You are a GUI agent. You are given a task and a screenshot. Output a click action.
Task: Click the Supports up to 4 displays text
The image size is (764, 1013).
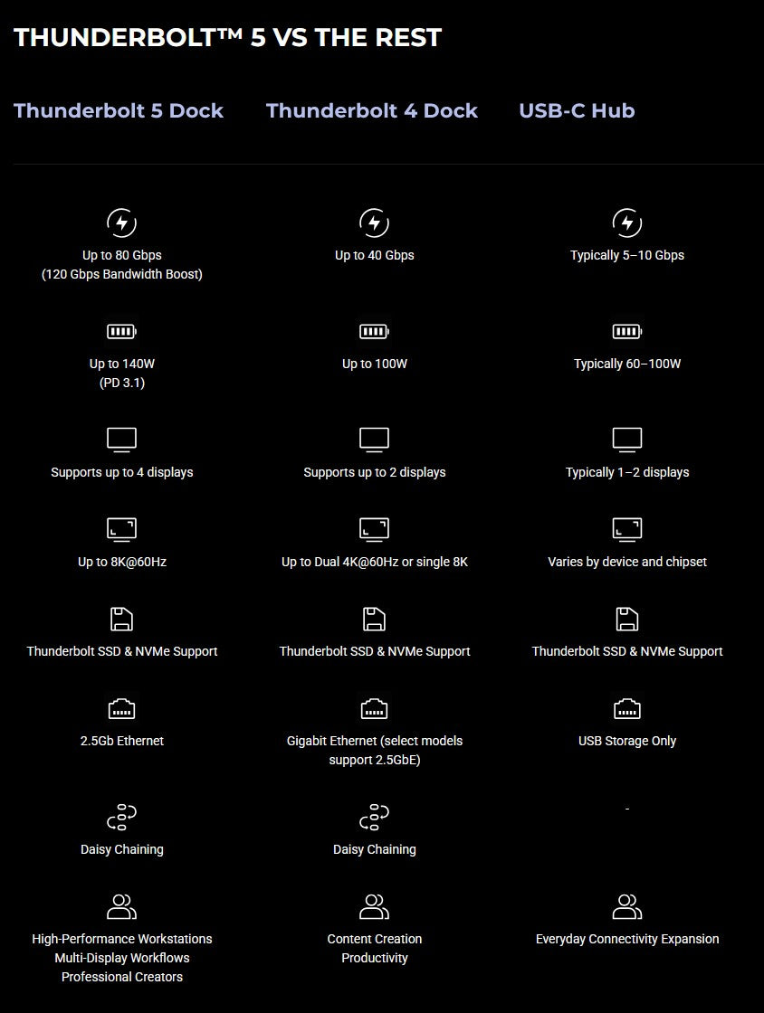(x=121, y=472)
